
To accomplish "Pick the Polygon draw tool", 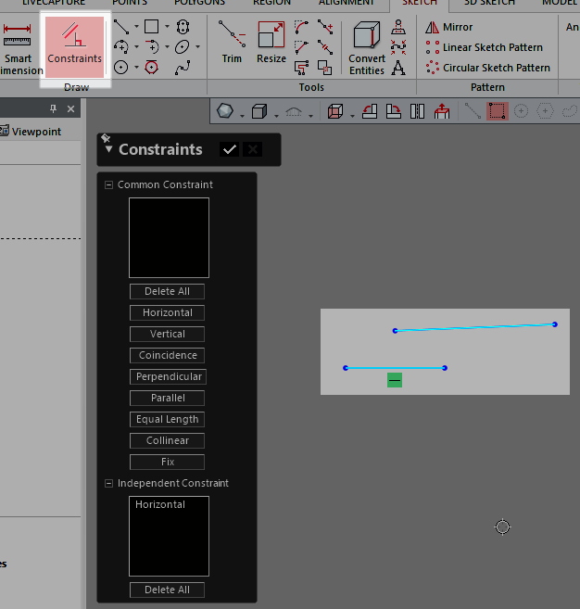I will point(151,67).
